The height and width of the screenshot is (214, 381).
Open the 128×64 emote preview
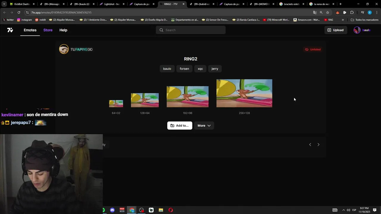tap(145, 100)
